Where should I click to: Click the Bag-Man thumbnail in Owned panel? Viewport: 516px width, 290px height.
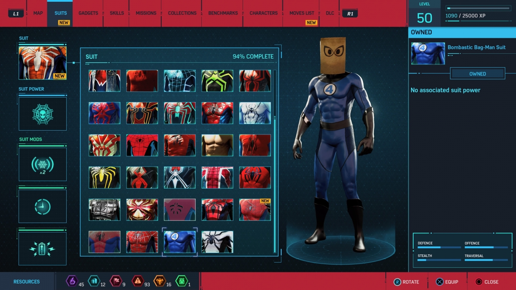(x=428, y=53)
